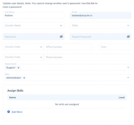
Task: Click the blue plus icon for skills
Action: point(9,112)
